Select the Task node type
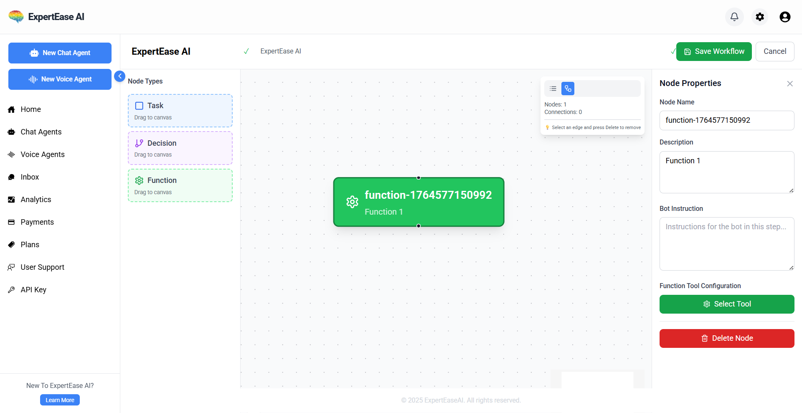 (180, 111)
